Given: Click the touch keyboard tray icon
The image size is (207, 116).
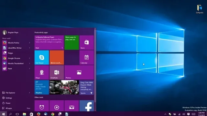Looking at the screenshot, I should [x=193, y=114].
